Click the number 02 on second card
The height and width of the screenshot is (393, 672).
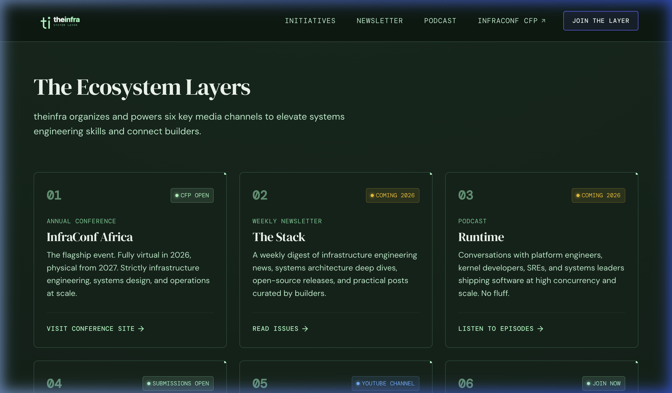[x=260, y=195]
